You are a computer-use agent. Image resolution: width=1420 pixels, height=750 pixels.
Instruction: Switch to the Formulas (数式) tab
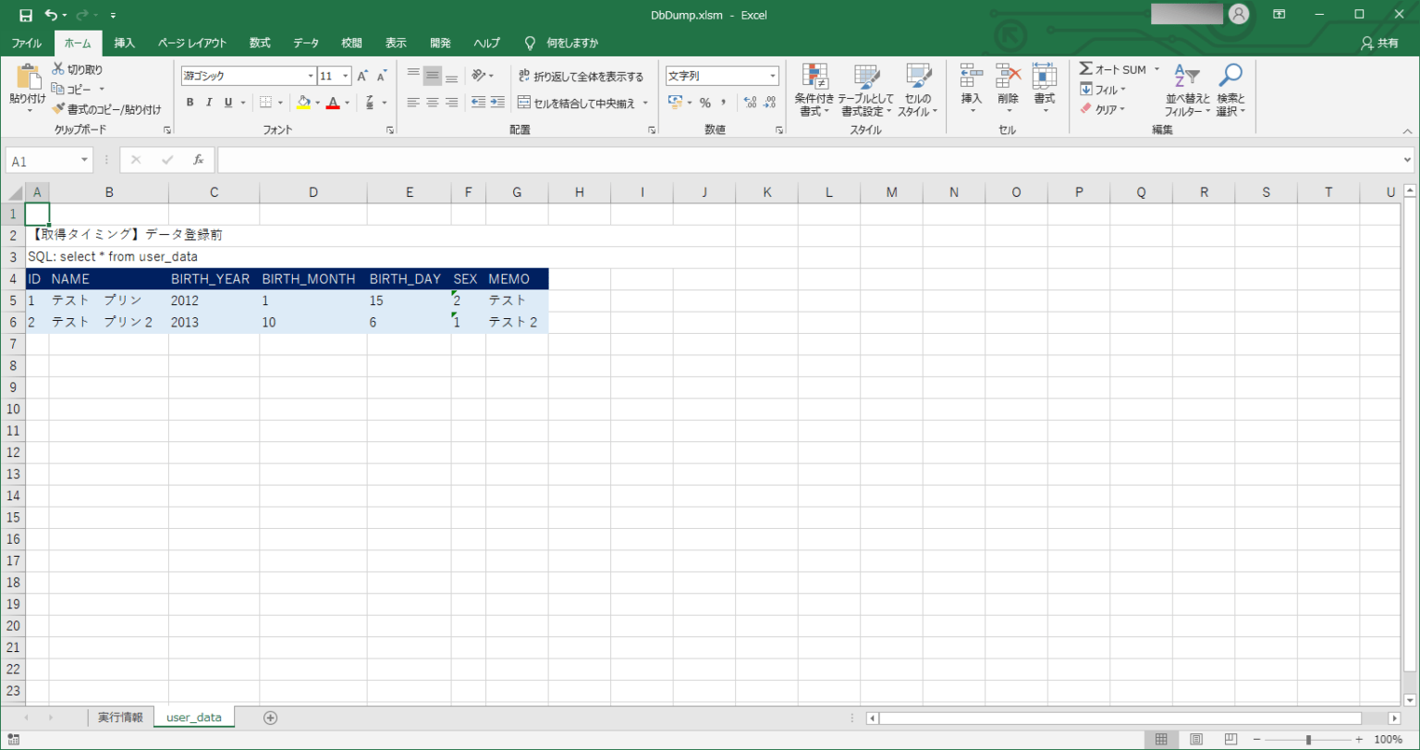pos(260,43)
